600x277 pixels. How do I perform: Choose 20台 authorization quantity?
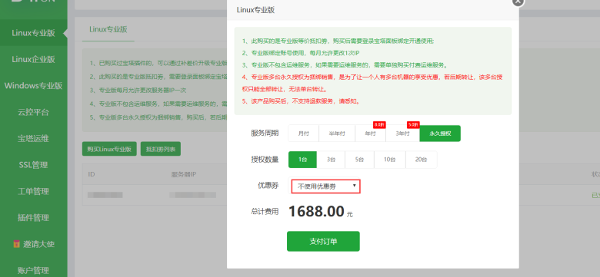[421, 160]
